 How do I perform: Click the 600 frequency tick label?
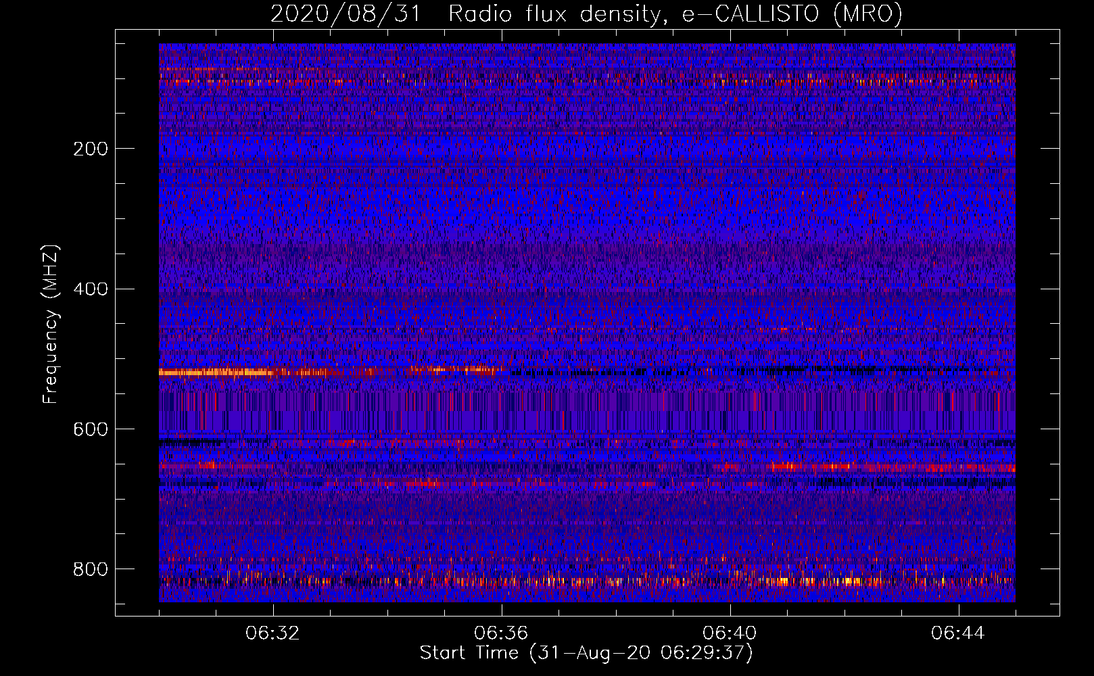point(91,430)
